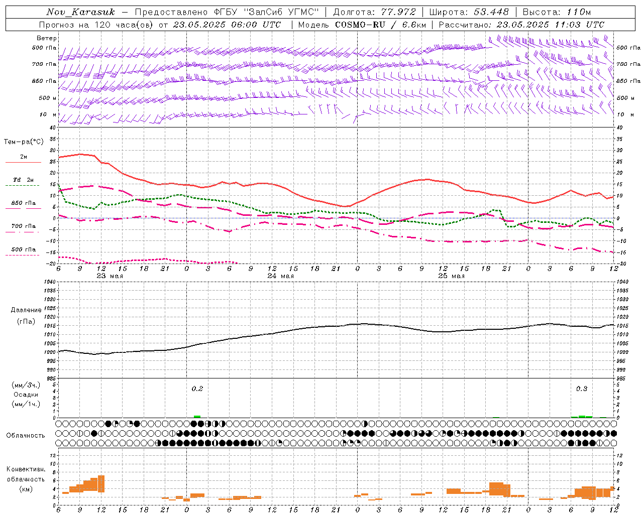Image resolution: width=643 pixels, height=514 pixels.
Task: Click the '23 мая' date label
Action: click(x=110, y=276)
